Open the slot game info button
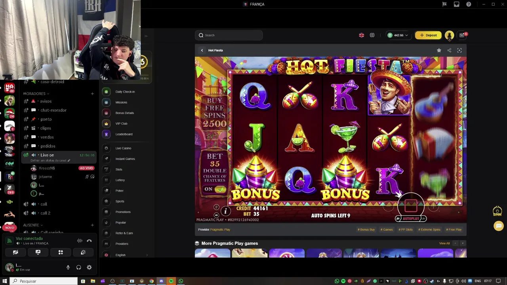 [225, 211]
